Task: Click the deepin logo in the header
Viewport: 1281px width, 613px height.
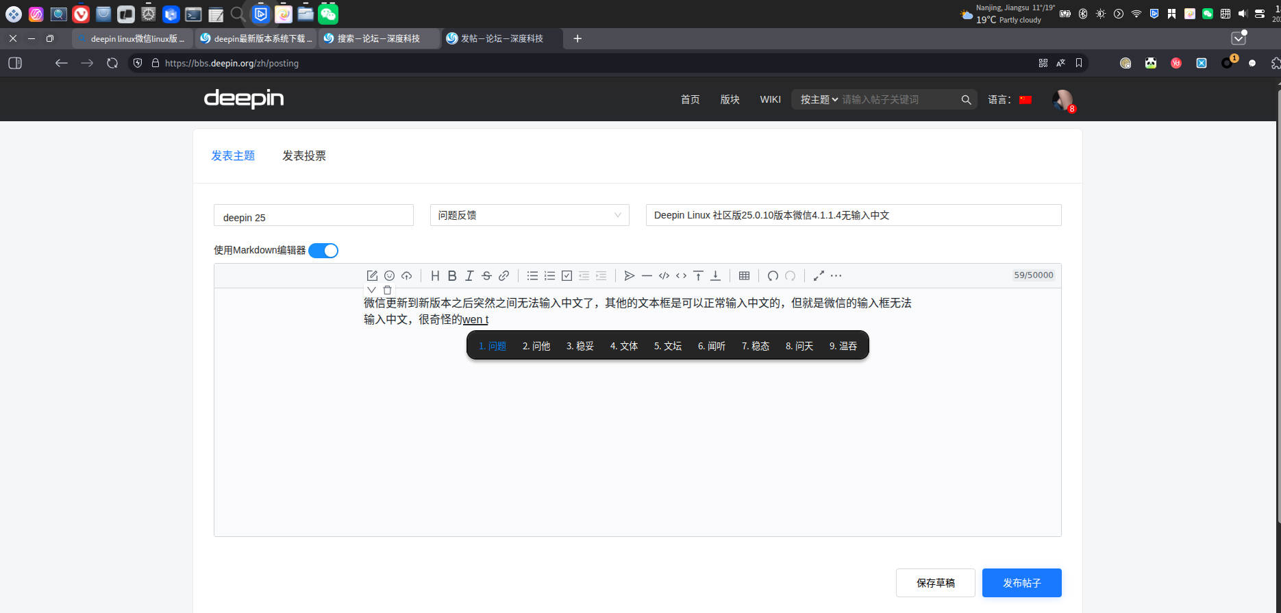Action: coord(244,99)
